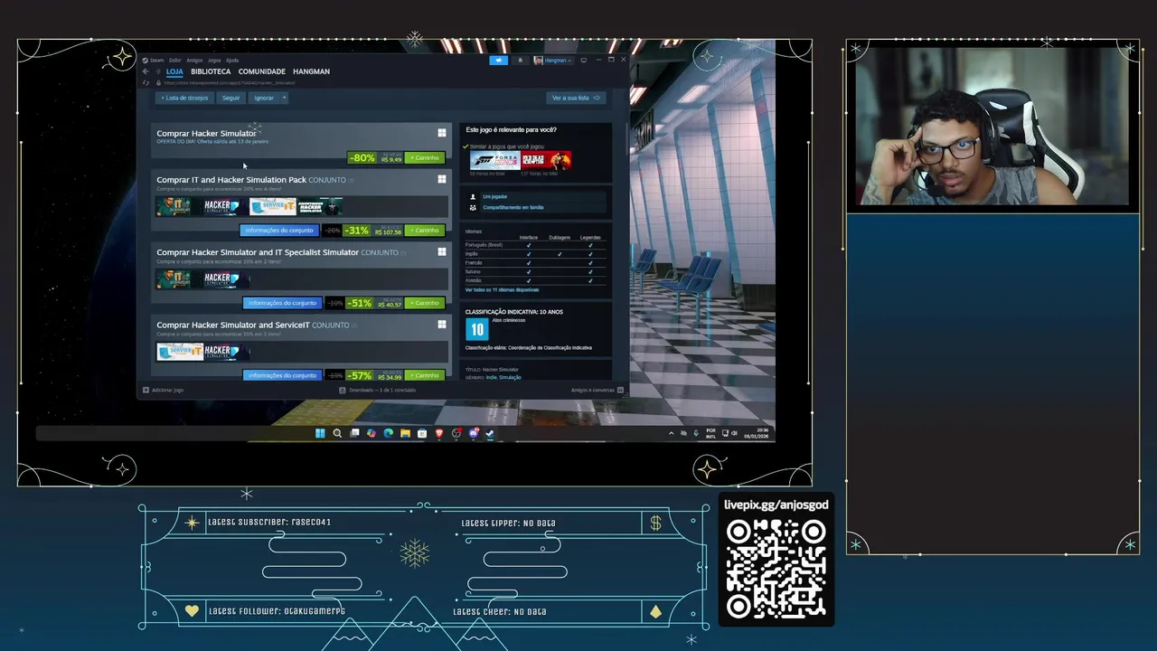
Task: Switch to the COMUNIDADE tab
Action: [262, 71]
